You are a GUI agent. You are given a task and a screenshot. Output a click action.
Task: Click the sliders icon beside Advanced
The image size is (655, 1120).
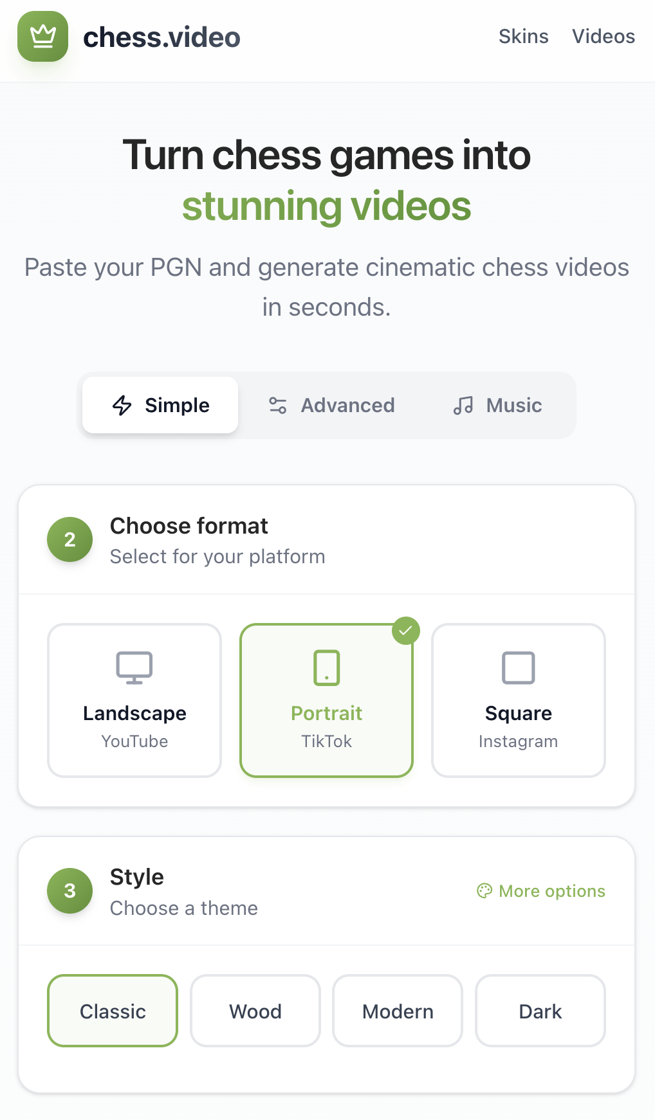pos(277,406)
